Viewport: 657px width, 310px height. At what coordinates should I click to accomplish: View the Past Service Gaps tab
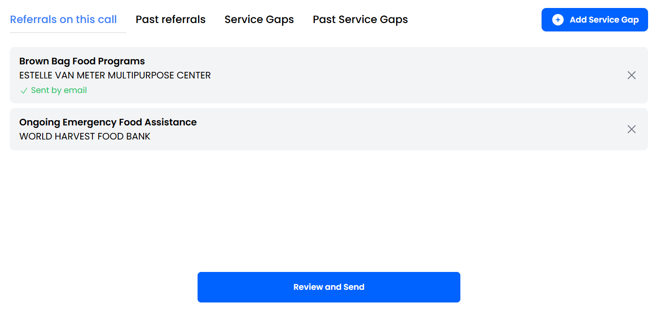click(360, 20)
